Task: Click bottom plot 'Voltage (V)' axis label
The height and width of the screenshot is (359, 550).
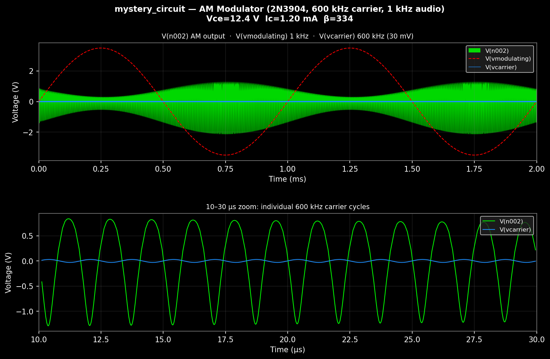Action: pyautogui.click(x=8, y=272)
